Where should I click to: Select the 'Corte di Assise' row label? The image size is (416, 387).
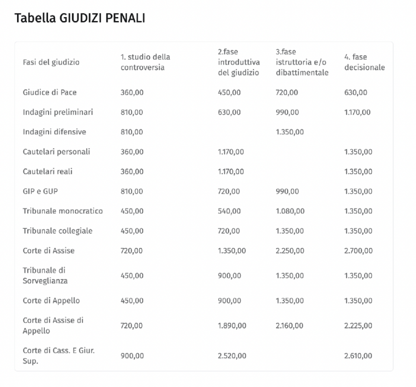pyautogui.click(x=49, y=251)
